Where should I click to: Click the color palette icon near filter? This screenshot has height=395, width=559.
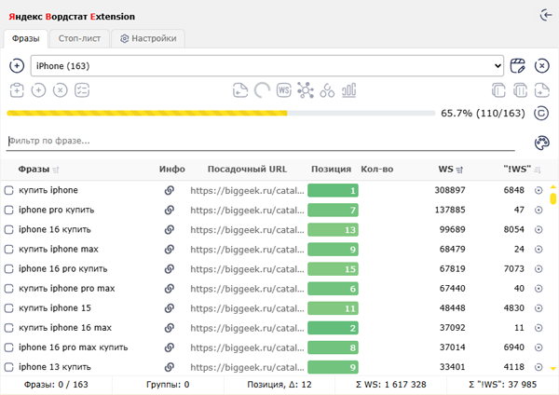(542, 143)
